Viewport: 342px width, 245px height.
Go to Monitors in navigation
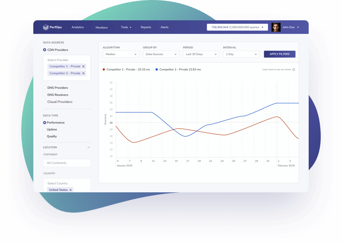[101, 28]
